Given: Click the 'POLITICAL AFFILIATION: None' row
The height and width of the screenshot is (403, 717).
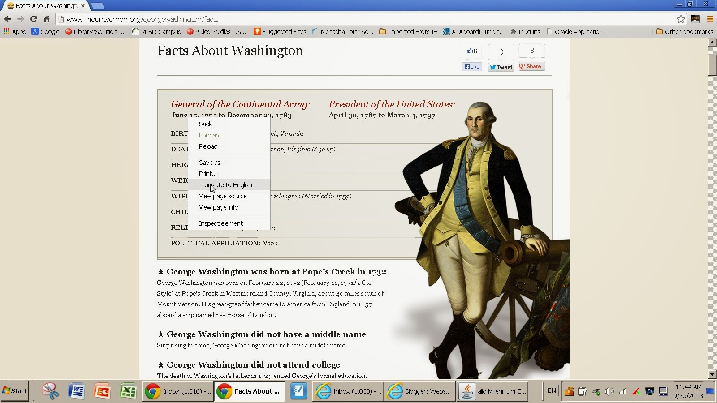Looking at the screenshot, I should (x=224, y=243).
